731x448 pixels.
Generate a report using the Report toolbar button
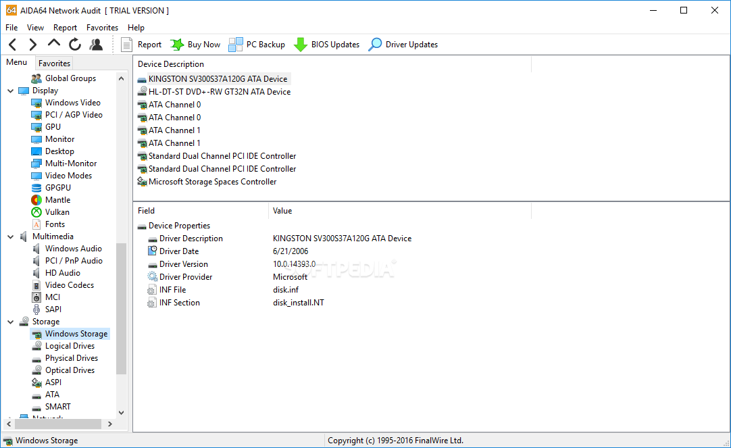[x=141, y=45]
